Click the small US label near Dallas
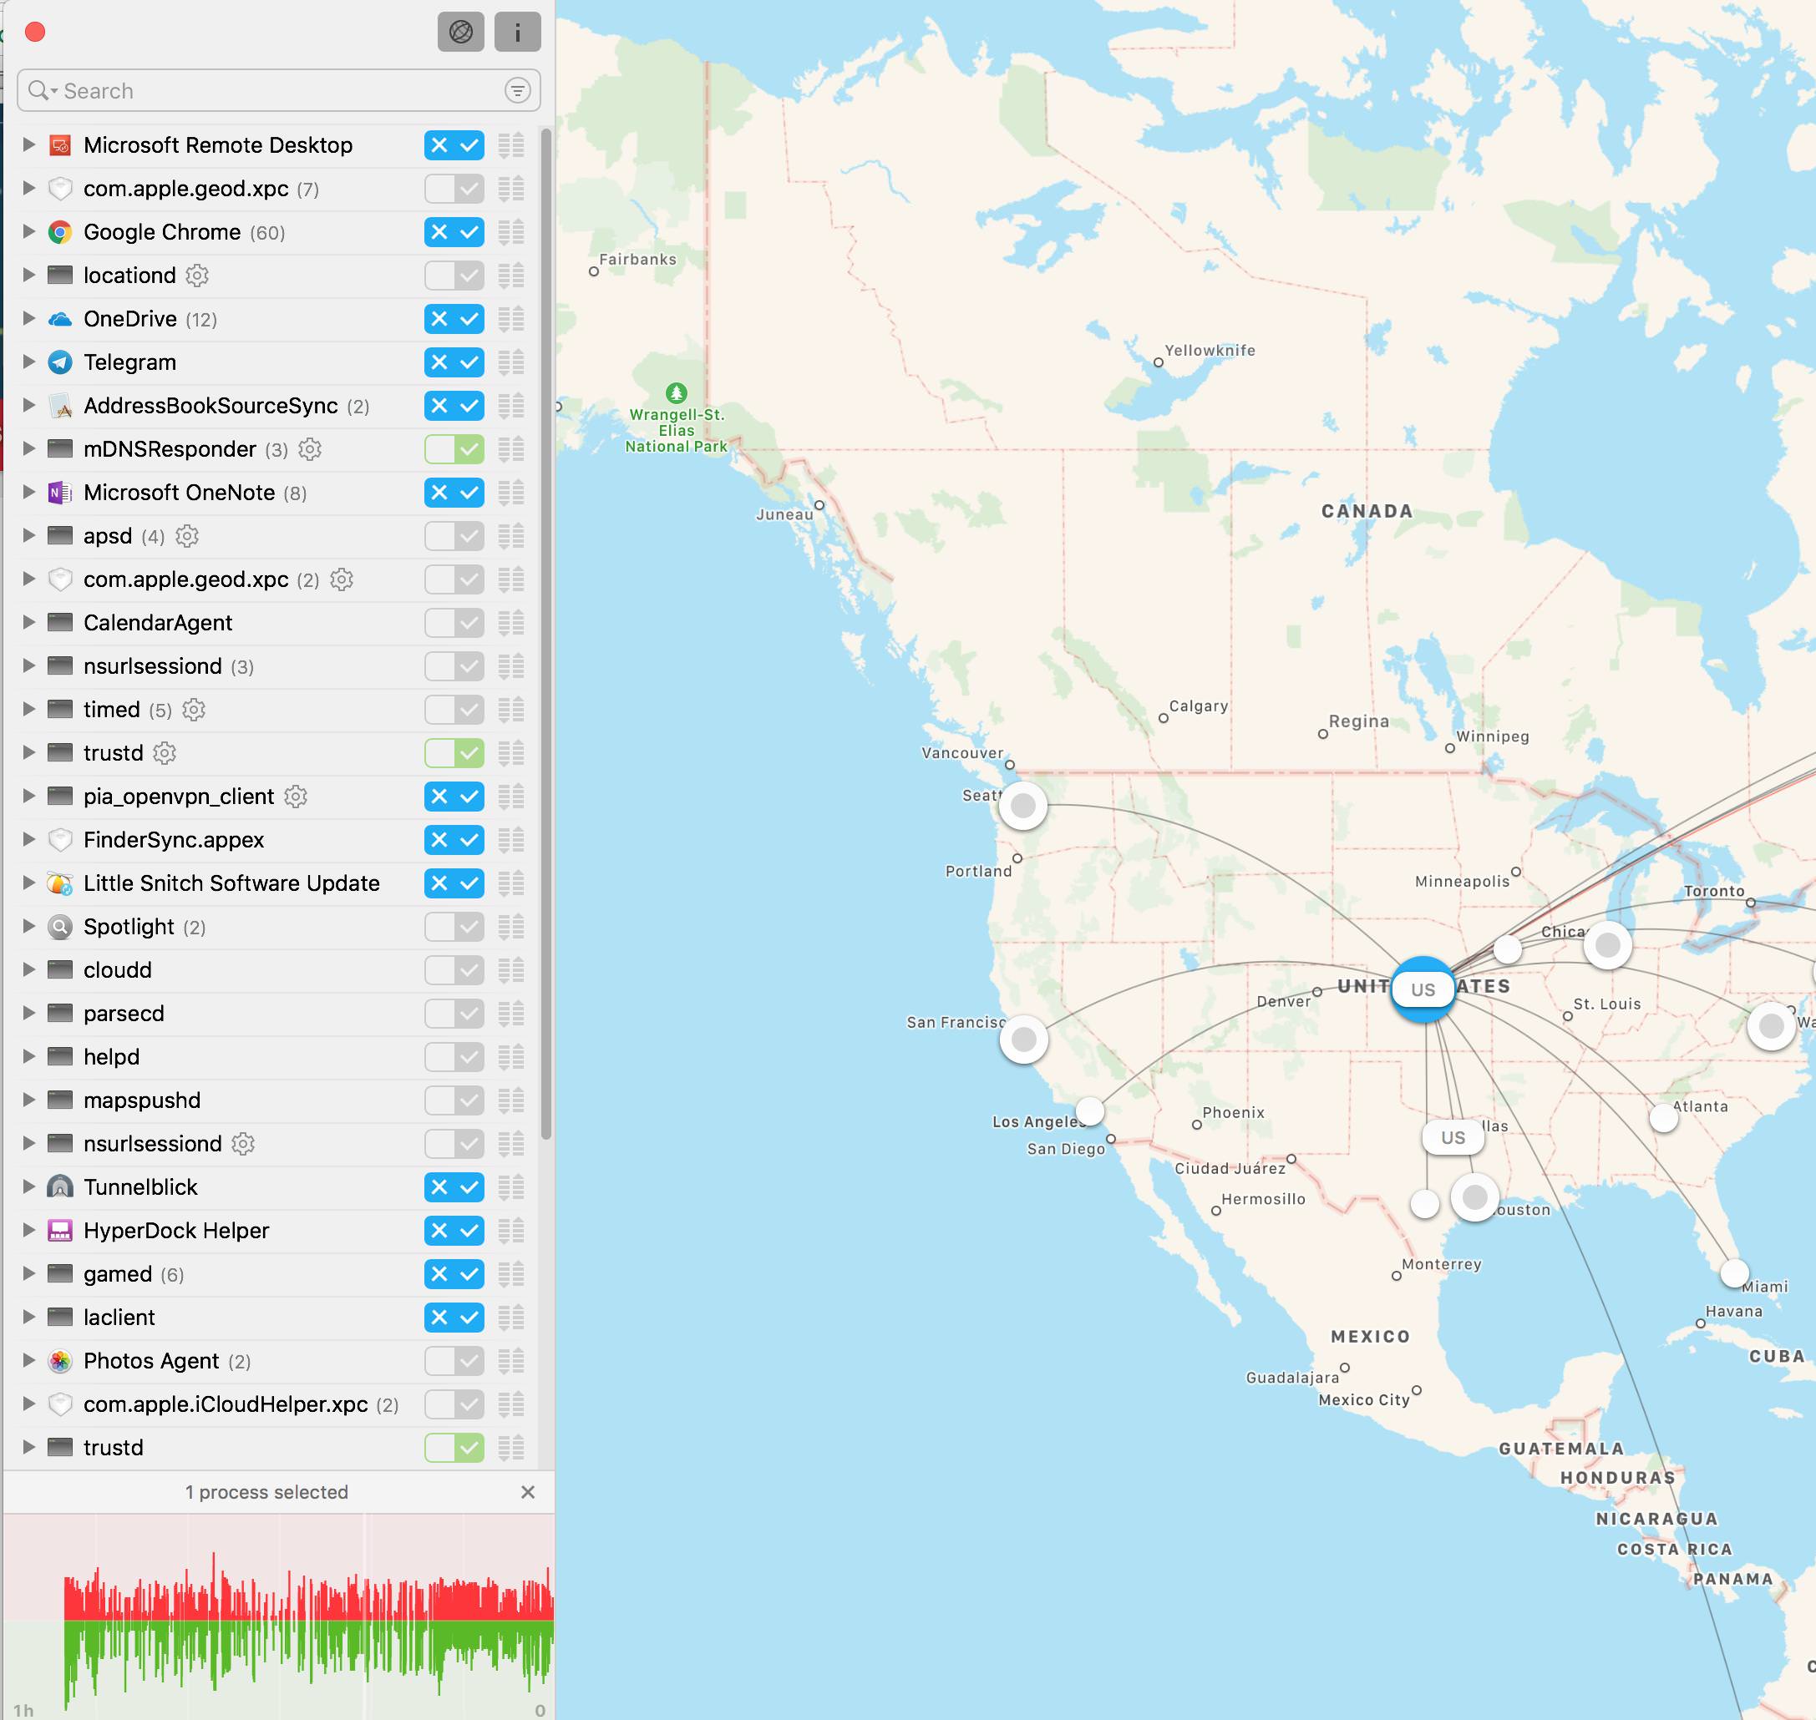 (1453, 1138)
